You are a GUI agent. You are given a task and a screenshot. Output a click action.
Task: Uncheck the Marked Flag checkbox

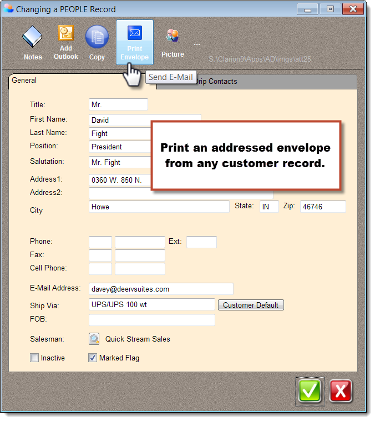coord(93,358)
